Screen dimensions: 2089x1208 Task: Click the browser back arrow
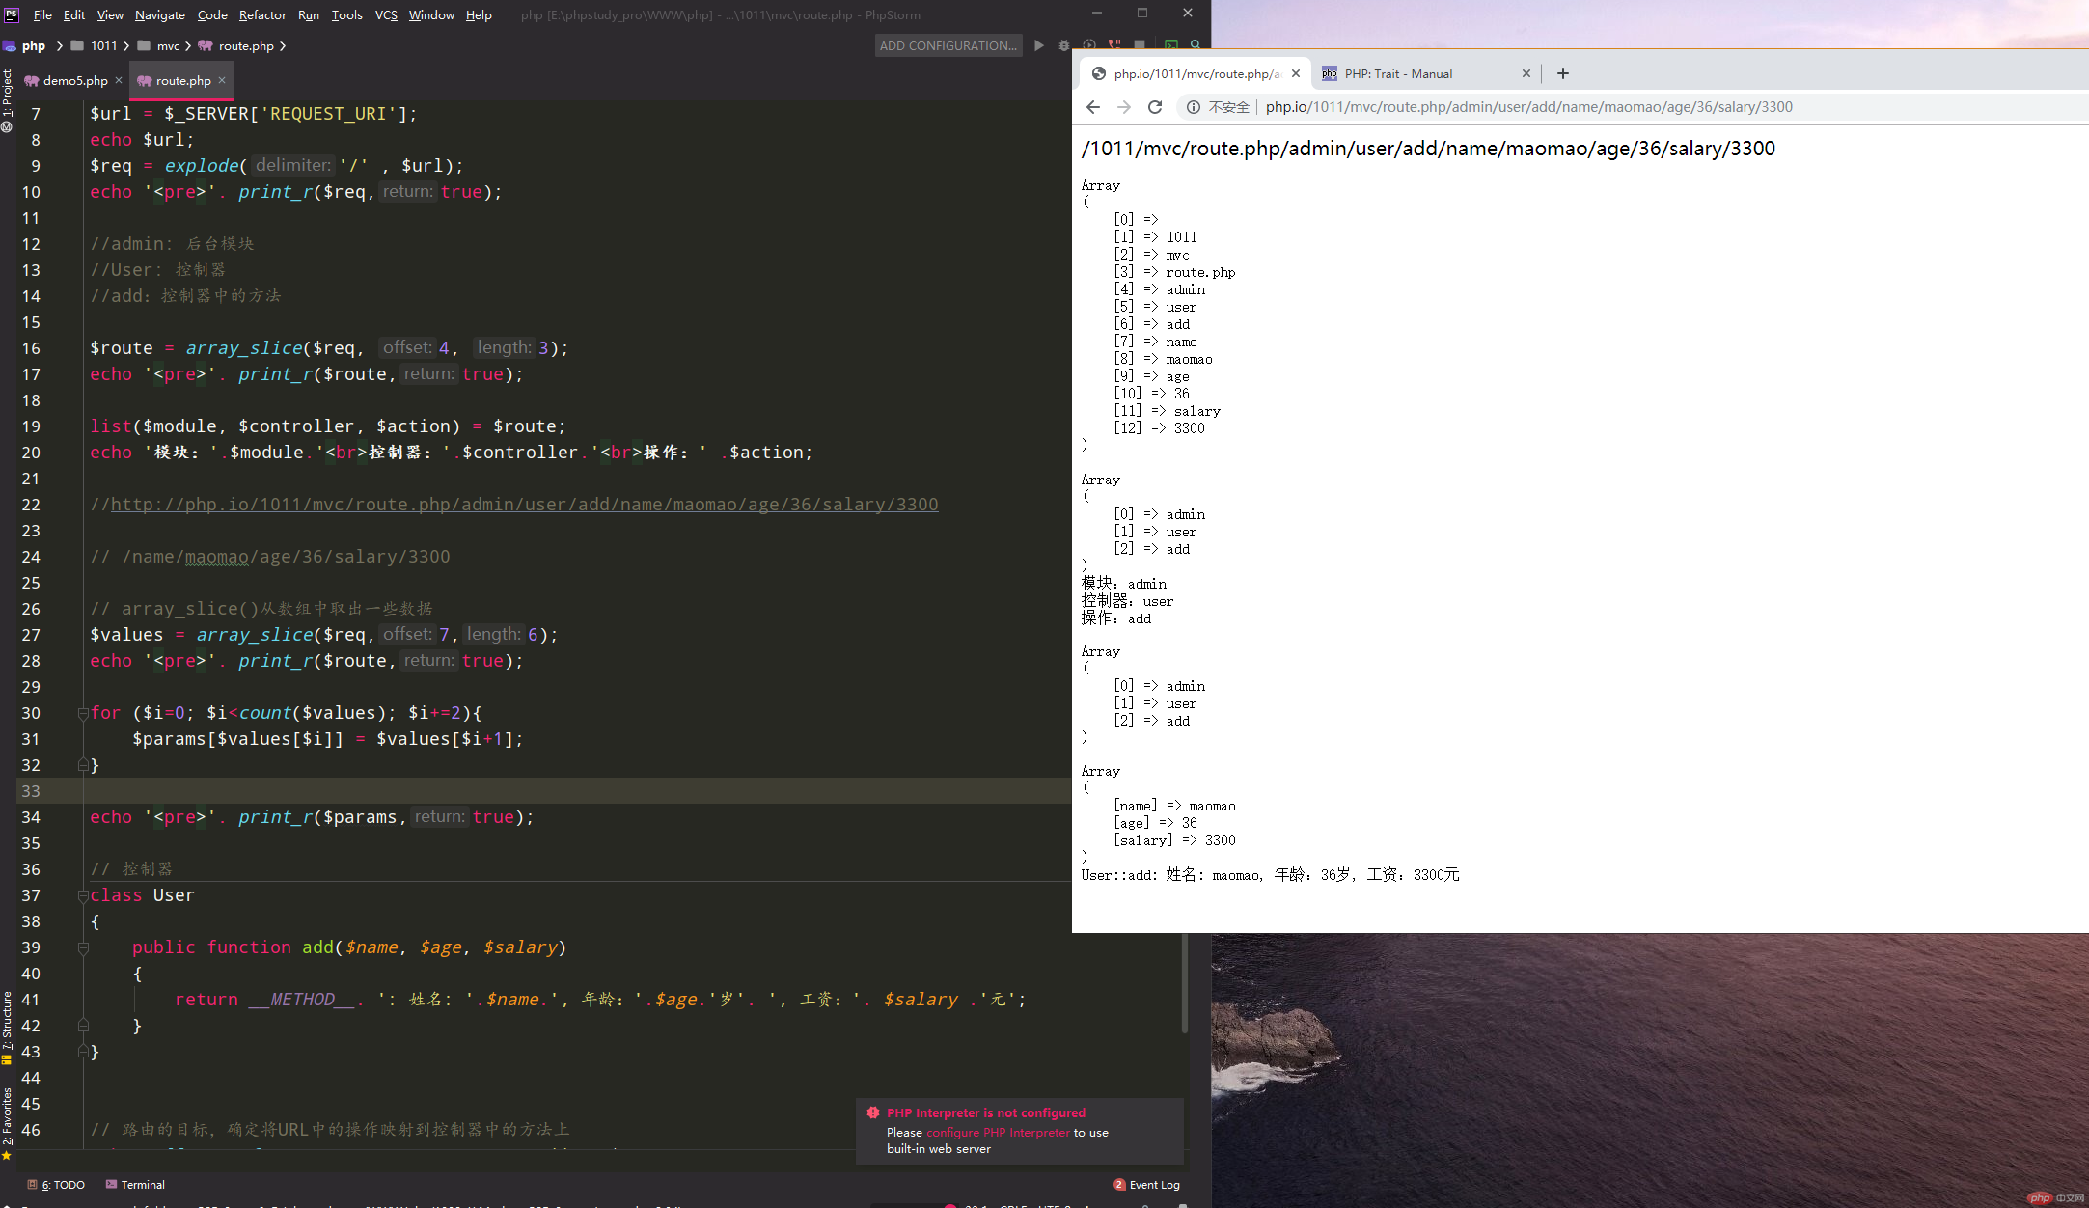point(1093,107)
